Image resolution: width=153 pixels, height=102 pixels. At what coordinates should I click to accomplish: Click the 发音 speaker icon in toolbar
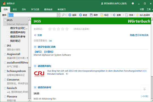point(114,15)
